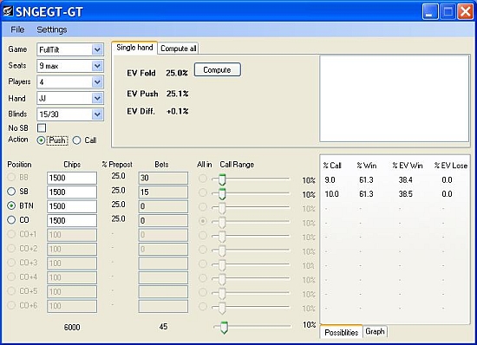This screenshot has width=477, height=345.
Task: Click the % Win column header
Action: 367,166
